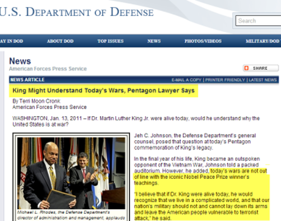Open the NEWS navigation menu

point(154,41)
